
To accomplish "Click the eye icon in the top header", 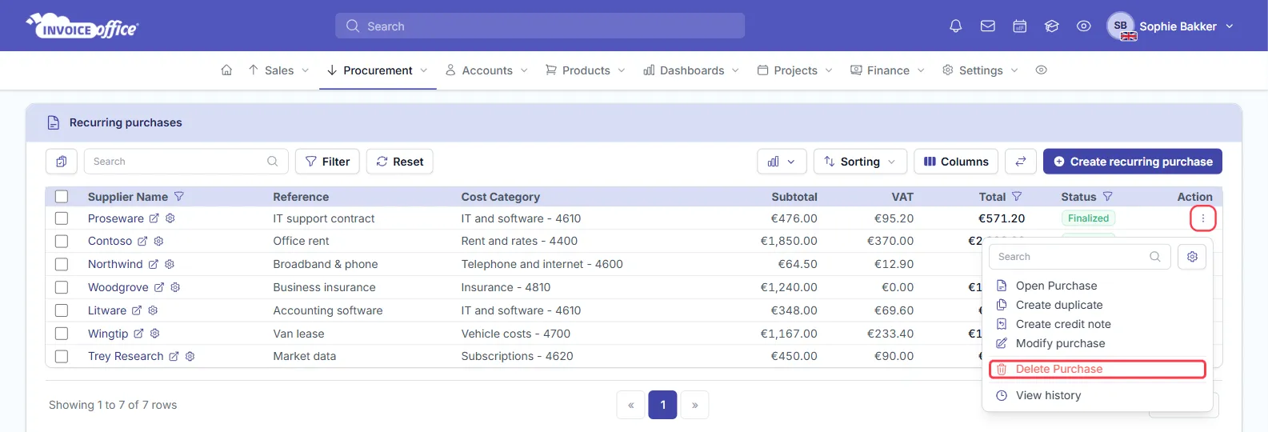I will pos(1084,26).
